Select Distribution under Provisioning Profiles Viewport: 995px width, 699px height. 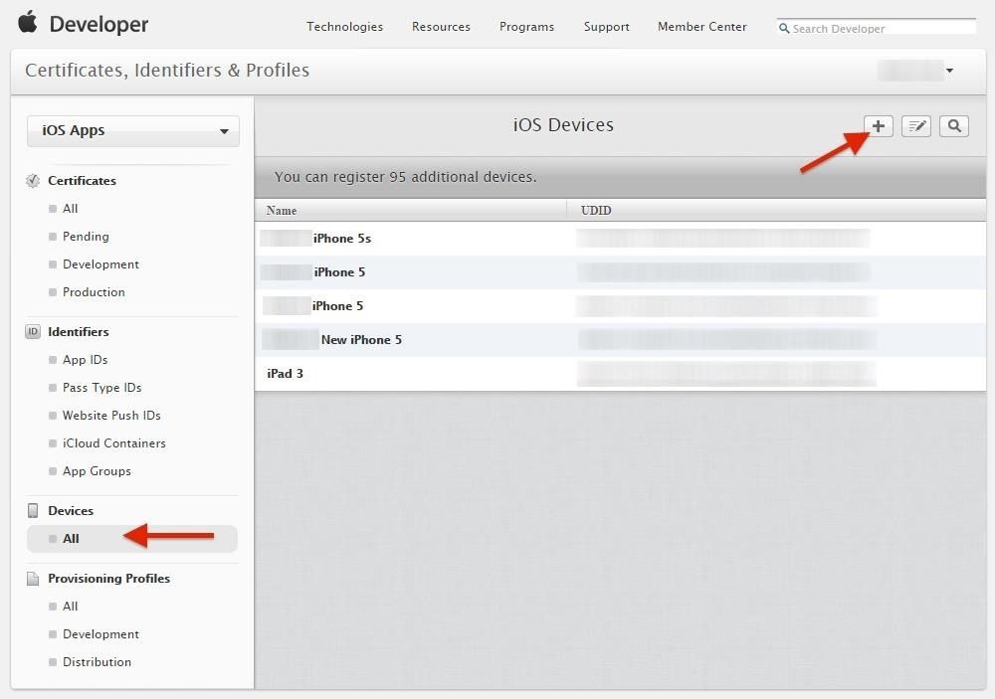96,661
